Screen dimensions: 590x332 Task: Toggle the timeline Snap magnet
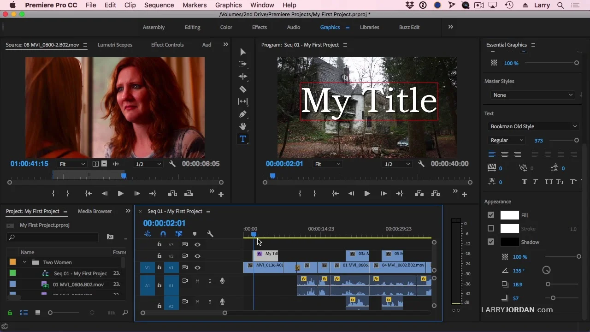click(163, 234)
